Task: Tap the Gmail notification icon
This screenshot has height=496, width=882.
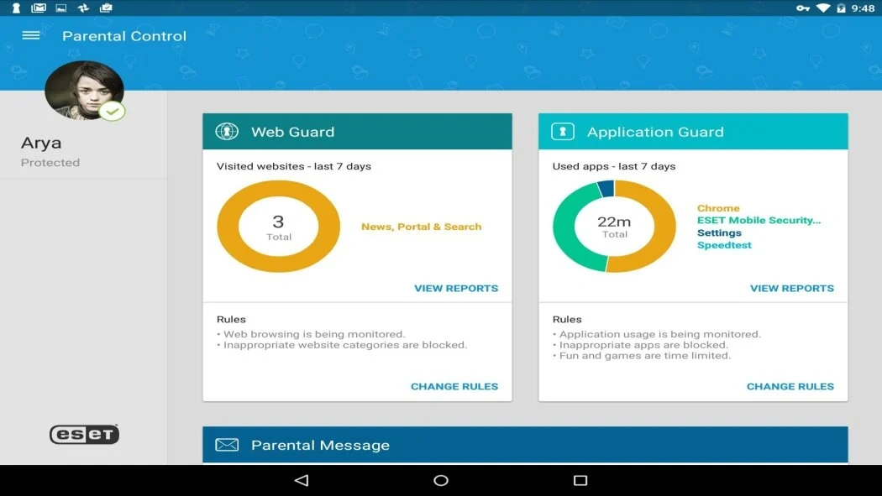Action: (x=38, y=8)
